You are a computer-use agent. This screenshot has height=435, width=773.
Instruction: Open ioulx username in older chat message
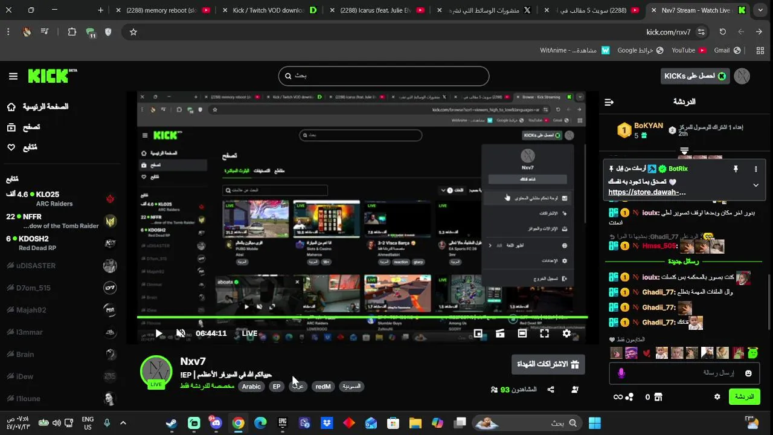pyautogui.click(x=651, y=213)
